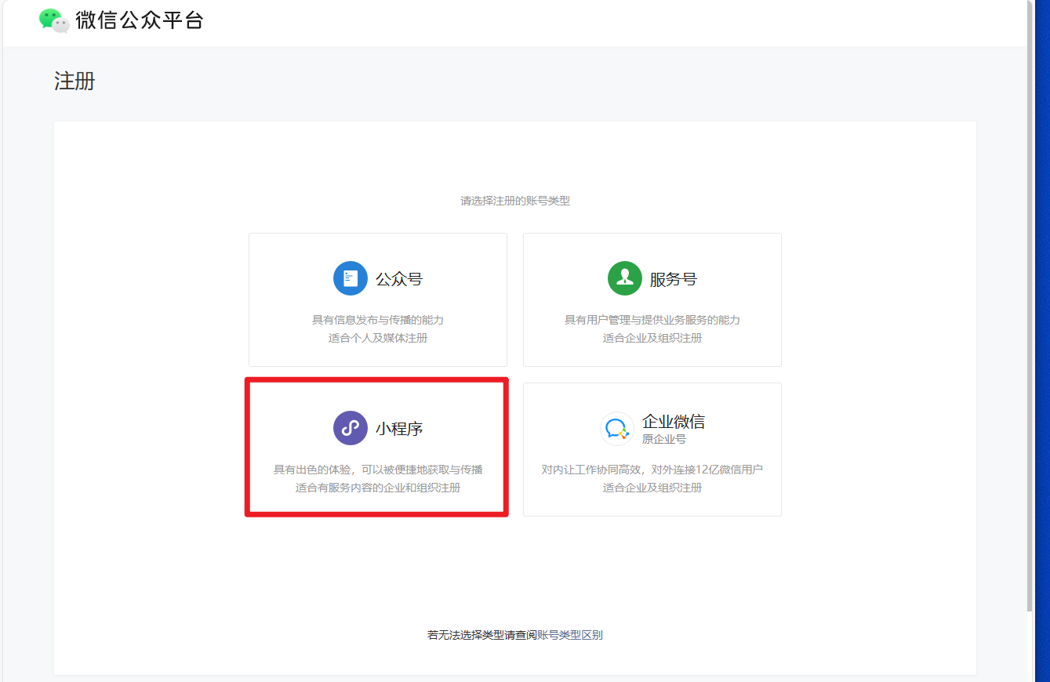1050x682 pixels.
Task: Click the green 服务号 person icon
Action: click(624, 278)
